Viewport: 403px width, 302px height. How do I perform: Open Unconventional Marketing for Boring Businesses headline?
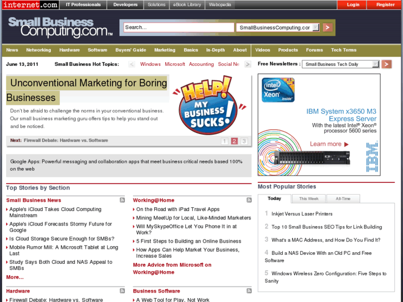coord(86,90)
